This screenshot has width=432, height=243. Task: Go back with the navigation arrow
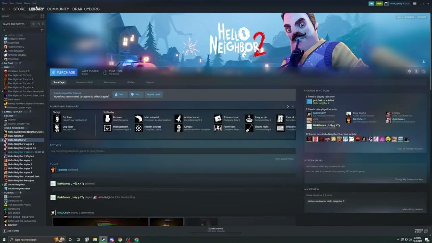[x=3, y=9]
